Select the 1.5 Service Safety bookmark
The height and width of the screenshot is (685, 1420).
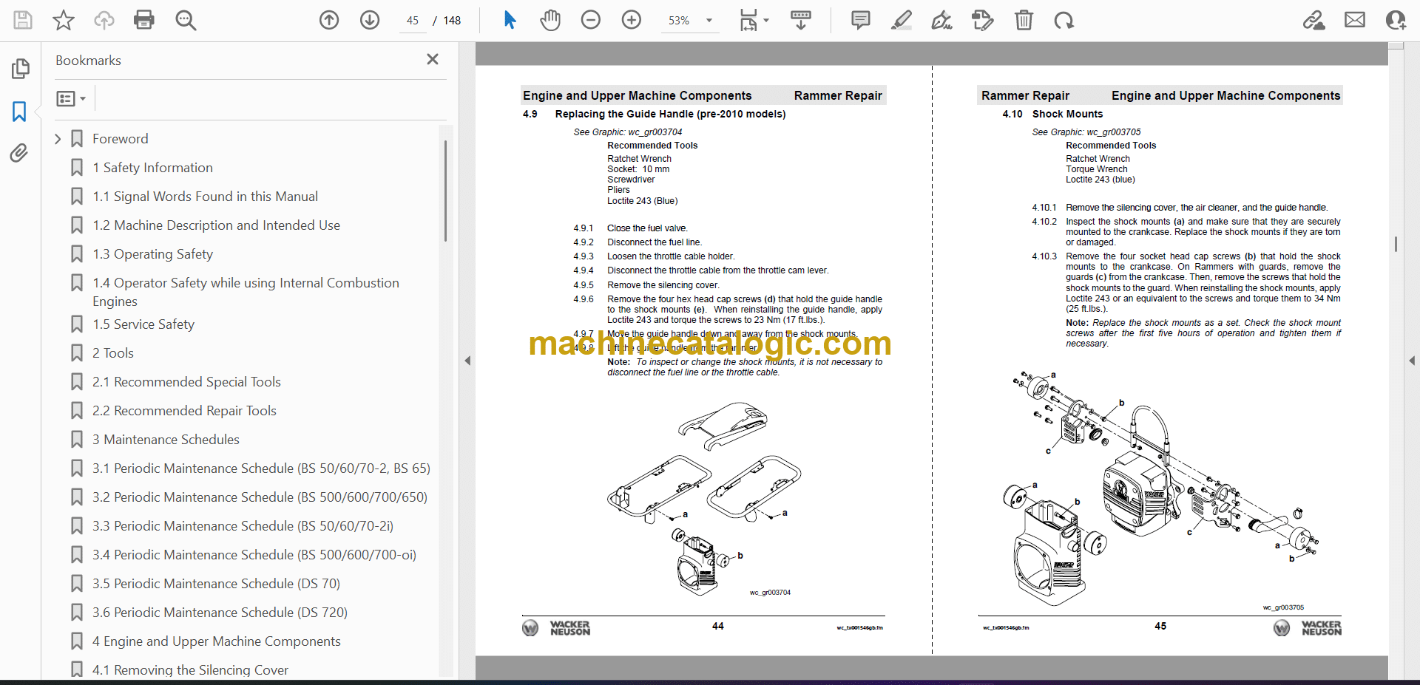tap(143, 324)
